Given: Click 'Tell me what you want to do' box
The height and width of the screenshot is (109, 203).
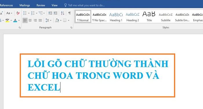Looking at the screenshot, I should [86, 5].
